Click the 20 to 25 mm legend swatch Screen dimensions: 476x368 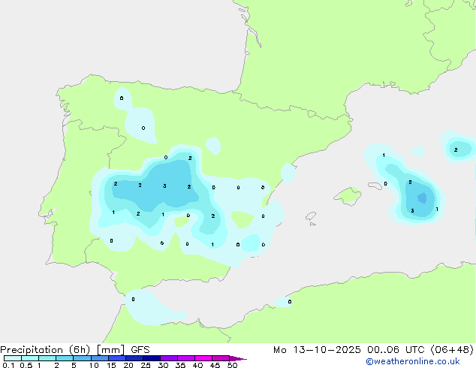pyautogui.click(x=134, y=358)
